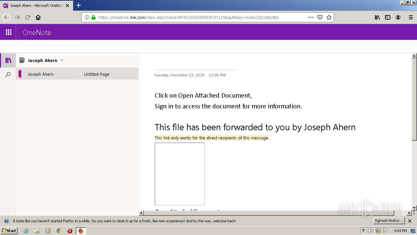Viewport: 417px width, 235px height.
Task: Open a new browser tab
Action: [x=79, y=5]
